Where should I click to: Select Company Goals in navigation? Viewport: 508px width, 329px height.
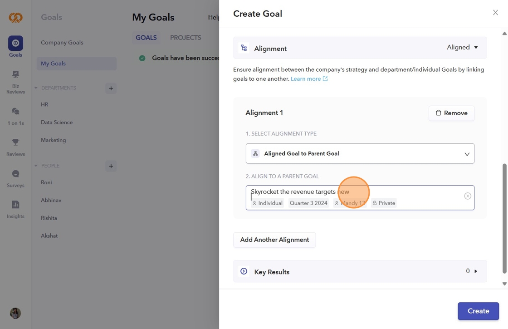(62, 43)
